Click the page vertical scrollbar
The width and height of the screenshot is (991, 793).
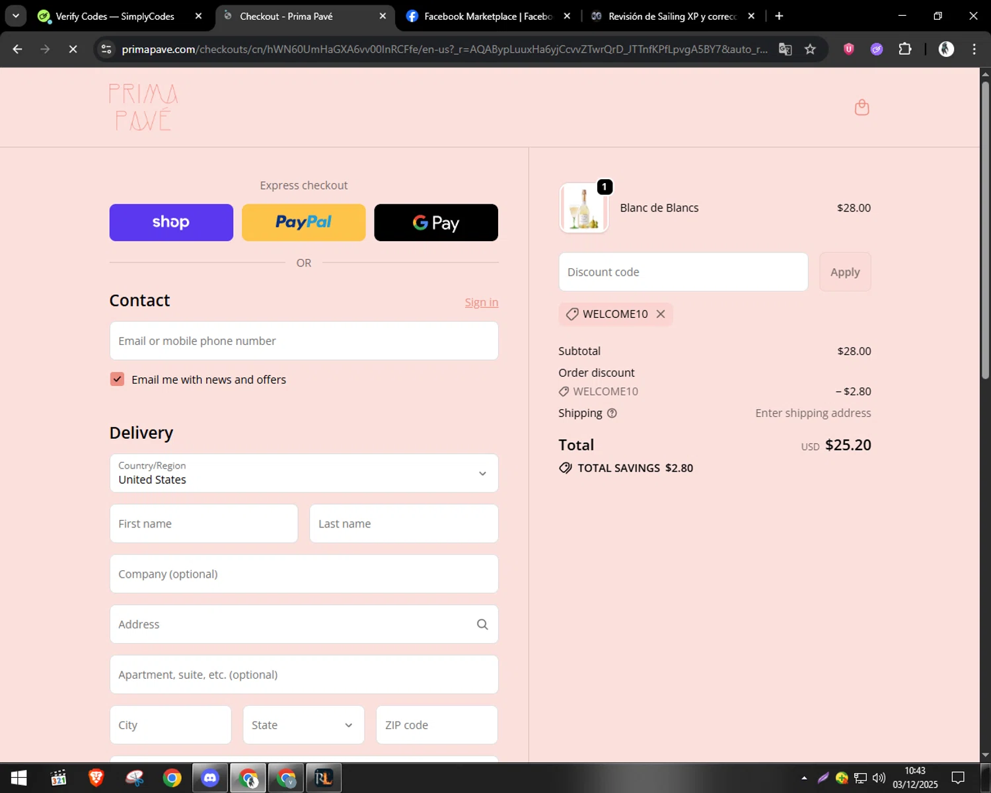985,231
